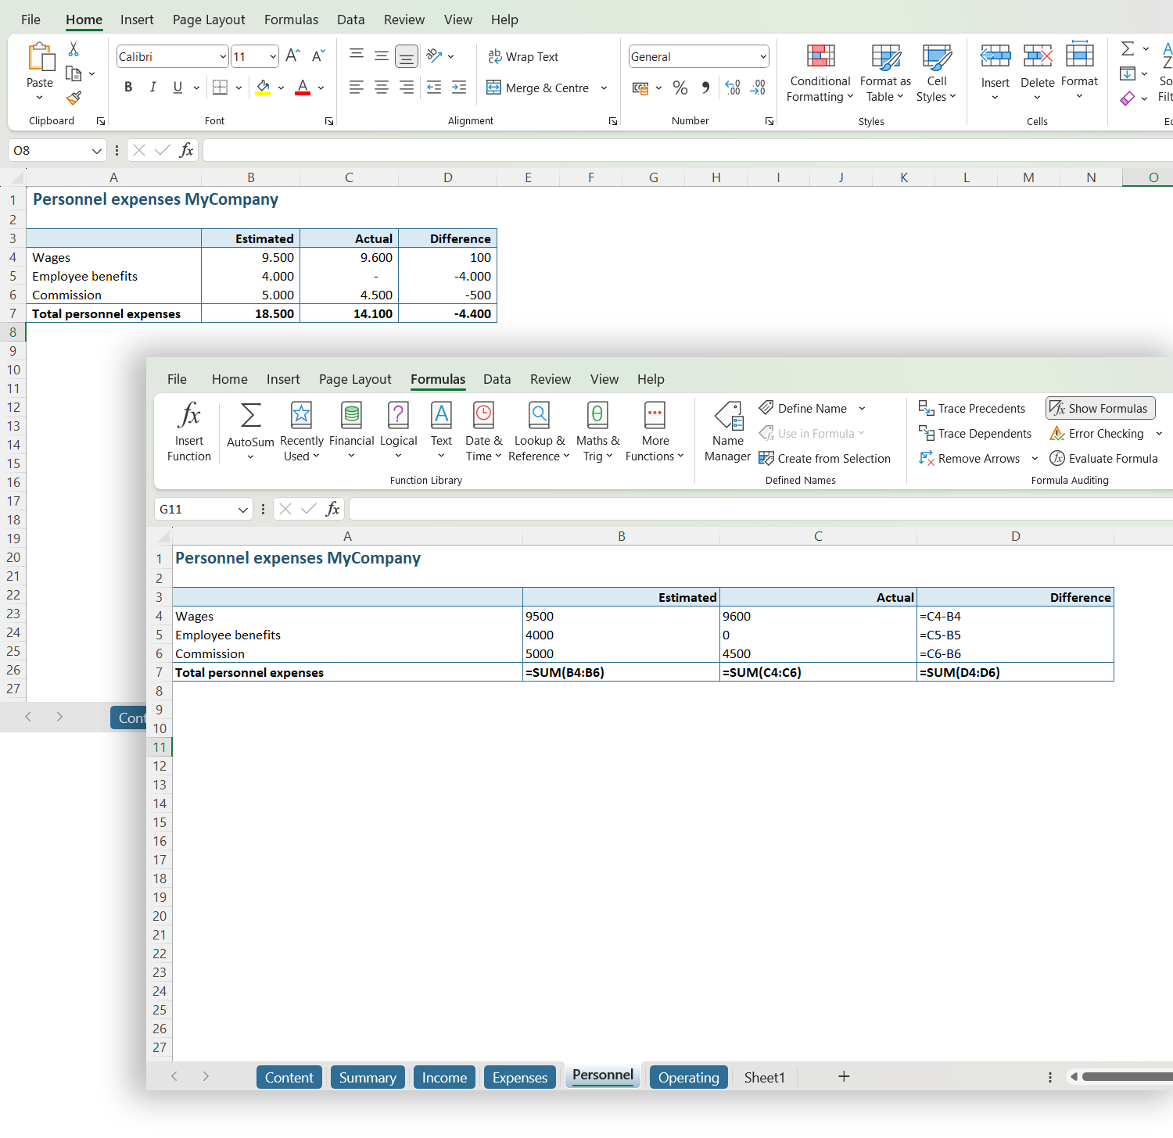The image size is (1173, 1138).
Task: Click Merge & Centre button
Action: [538, 88]
